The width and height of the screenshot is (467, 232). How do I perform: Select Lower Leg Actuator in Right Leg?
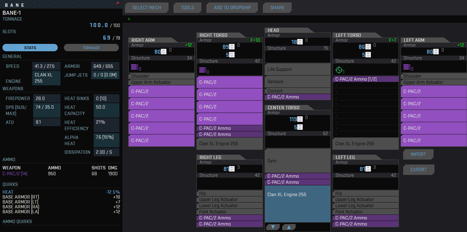(x=230, y=206)
